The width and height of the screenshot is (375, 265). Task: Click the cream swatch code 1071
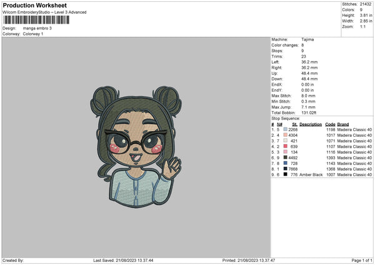(286, 141)
